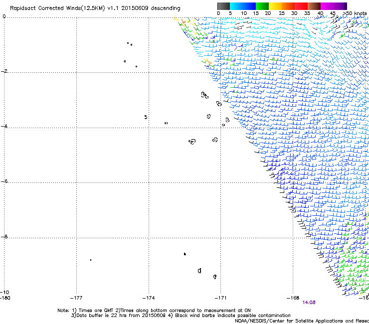
Task: Click the green 15-20 knots legend swatch
Action: [x=262, y=6]
